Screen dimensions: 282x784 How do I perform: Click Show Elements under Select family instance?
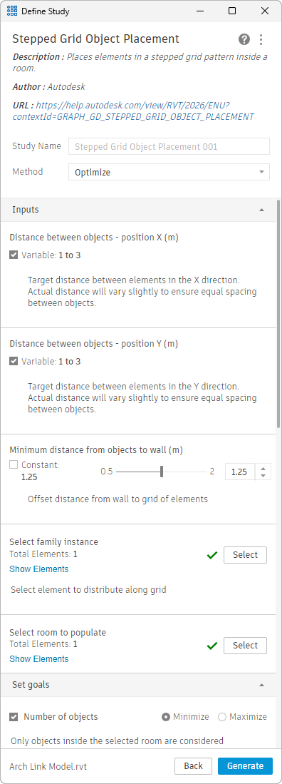click(39, 569)
